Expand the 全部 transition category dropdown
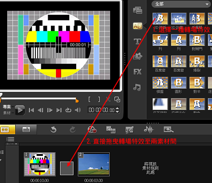The image size is (212, 183). tap(181, 4)
